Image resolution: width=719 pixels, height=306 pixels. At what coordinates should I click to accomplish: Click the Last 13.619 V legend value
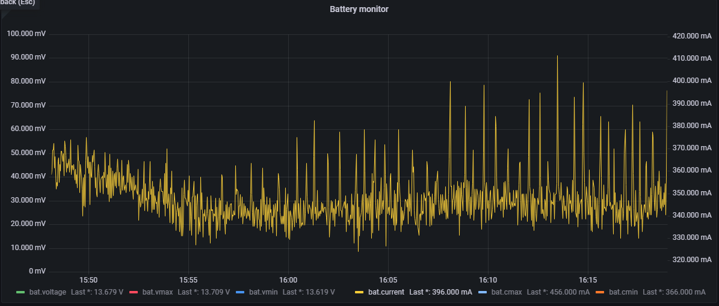click(309, 292)
